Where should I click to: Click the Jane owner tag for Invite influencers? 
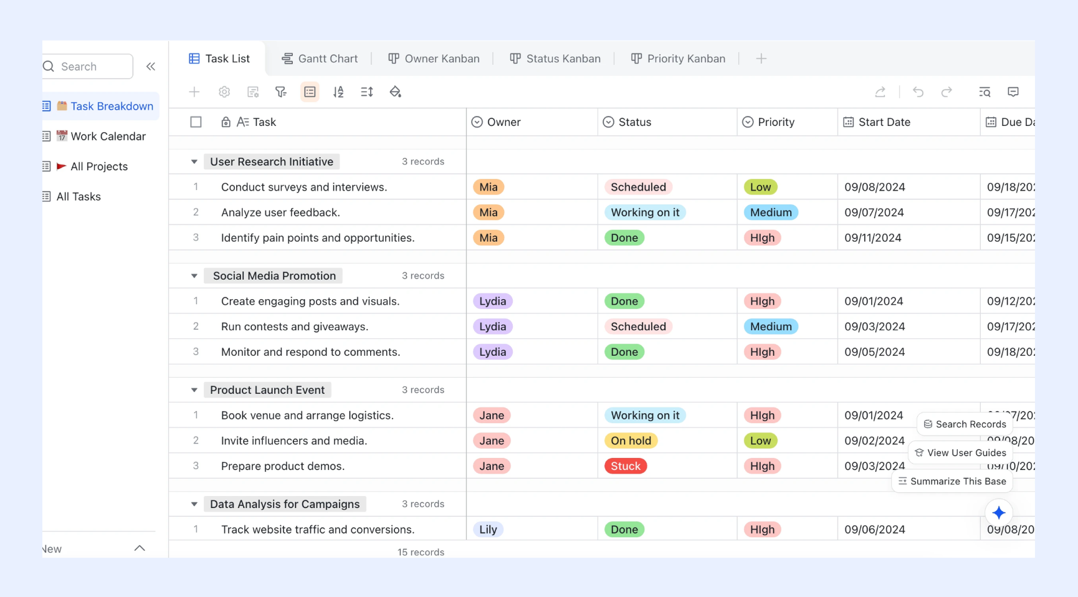click(x=492, y=441)
